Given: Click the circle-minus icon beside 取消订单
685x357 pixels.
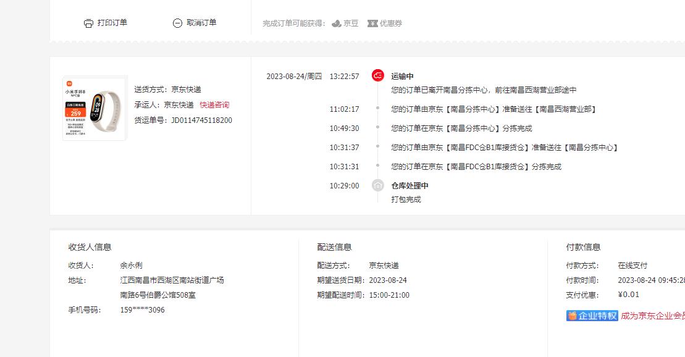Looking at the screenshot, I should coord(177,23).
